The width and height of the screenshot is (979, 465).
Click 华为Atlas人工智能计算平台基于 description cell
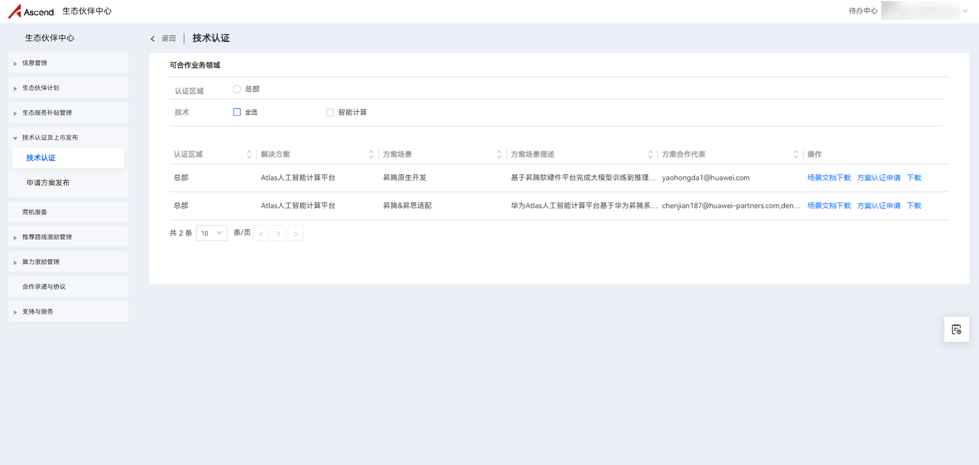[x=584, y=205]
